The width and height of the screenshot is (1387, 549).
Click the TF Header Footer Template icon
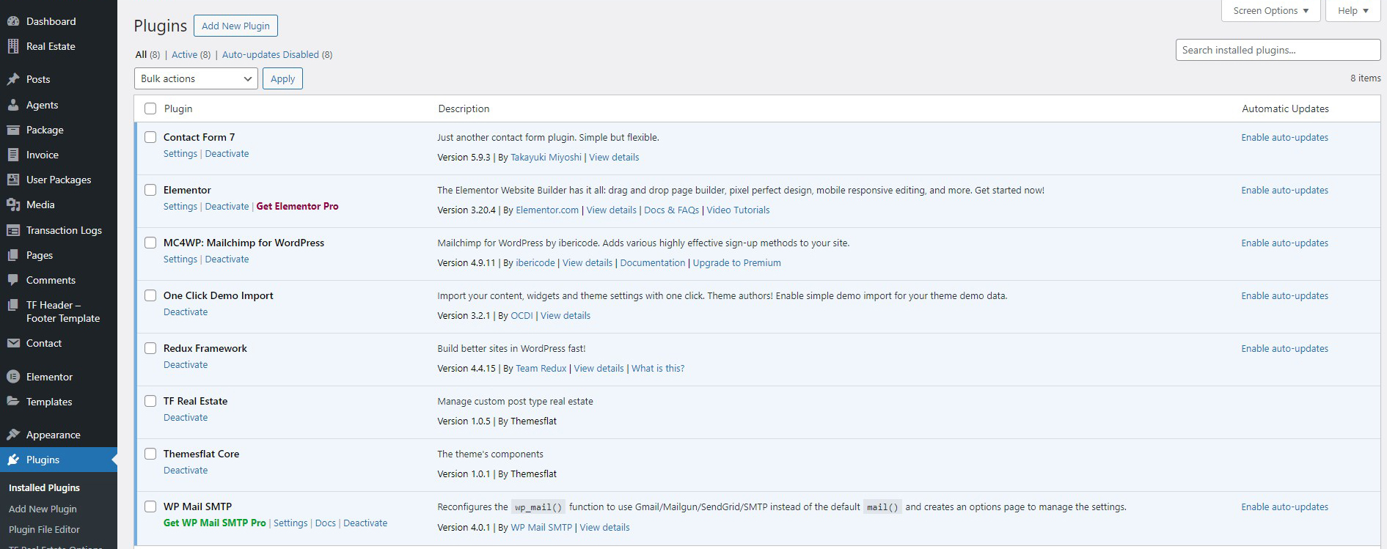pyautogui.click(x=12, y=305)
